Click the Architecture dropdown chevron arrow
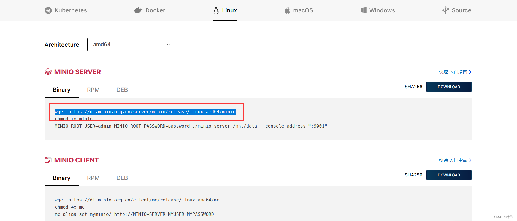Image resolution: width=517 pixels, height=221 pixels. pos(168,45)
